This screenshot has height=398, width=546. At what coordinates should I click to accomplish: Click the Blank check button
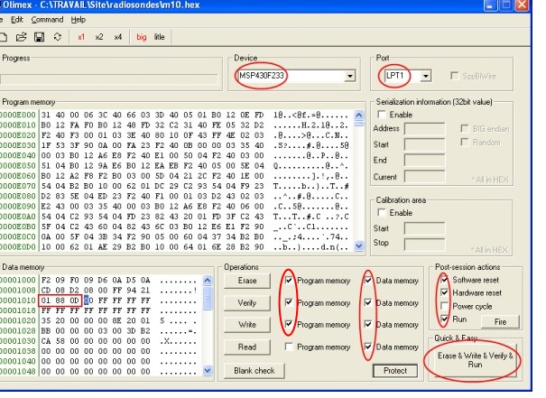click(x=254, y=371)
